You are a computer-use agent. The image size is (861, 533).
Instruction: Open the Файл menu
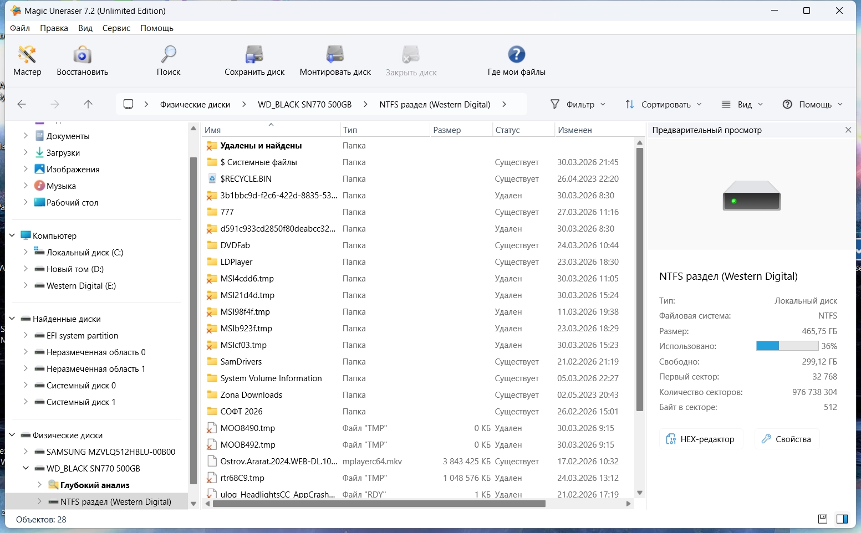(20, 28)
